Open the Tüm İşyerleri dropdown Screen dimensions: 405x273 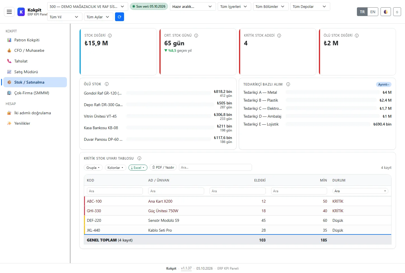point(234,6)
